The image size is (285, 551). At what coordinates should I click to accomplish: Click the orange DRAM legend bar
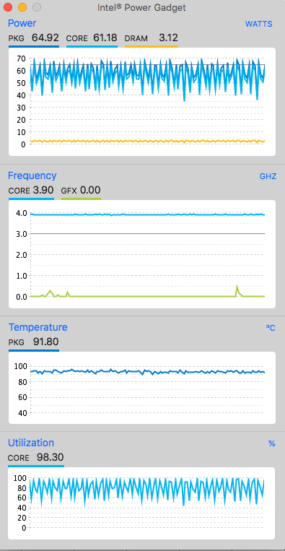pos(152,46)
